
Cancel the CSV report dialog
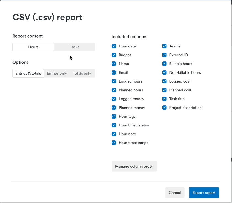175,193
